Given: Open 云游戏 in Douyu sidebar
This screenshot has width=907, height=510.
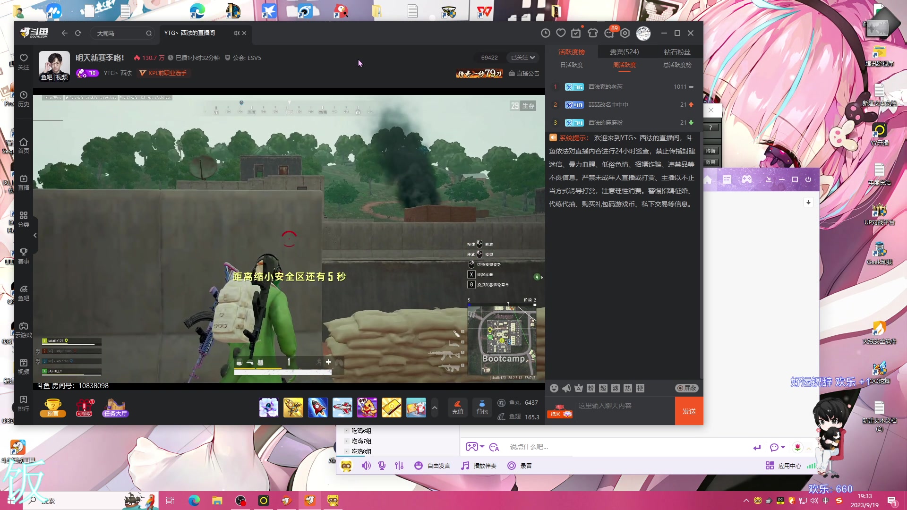Looking at the screenshot, I should point(24,330).
